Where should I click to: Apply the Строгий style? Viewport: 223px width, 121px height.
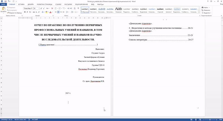coord(160,10)
